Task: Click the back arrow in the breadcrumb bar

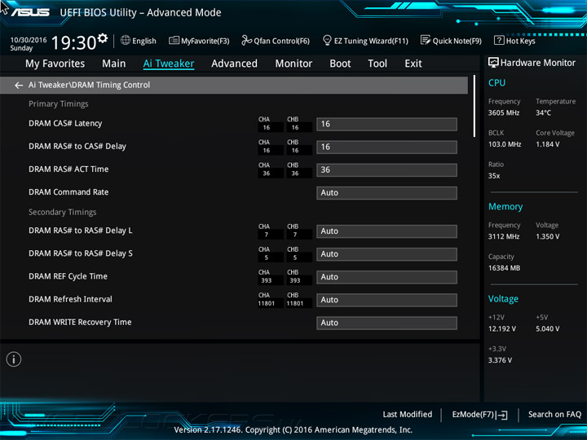Action: (x=19, y=86)
